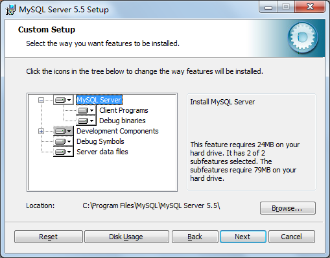
Task: Select Server data files tree item
Action: [x=102, y=152]
